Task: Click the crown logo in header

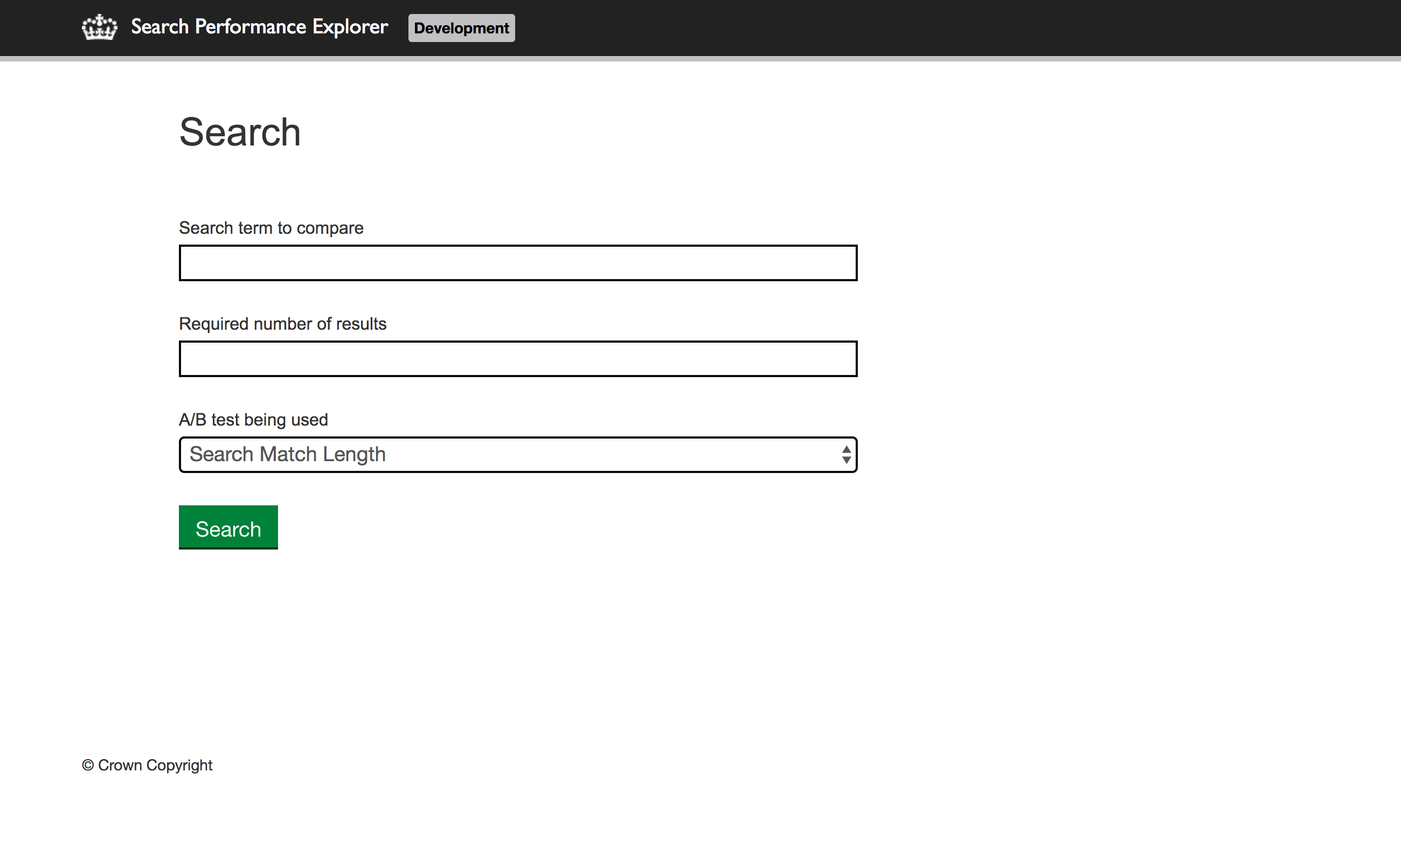Action: [x=99, y=27]
